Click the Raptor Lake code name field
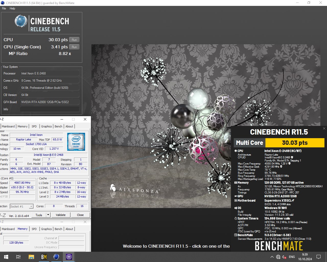 coord(24,139)
